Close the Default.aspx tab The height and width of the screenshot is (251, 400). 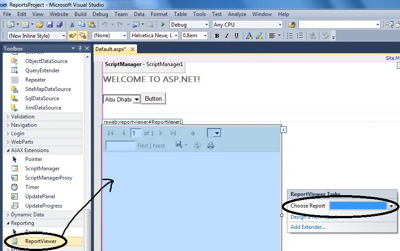click(133, 49)
